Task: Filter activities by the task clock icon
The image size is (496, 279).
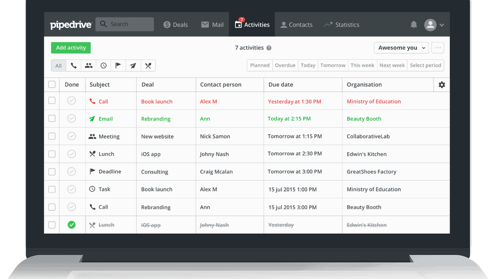Action: (104, 66)
